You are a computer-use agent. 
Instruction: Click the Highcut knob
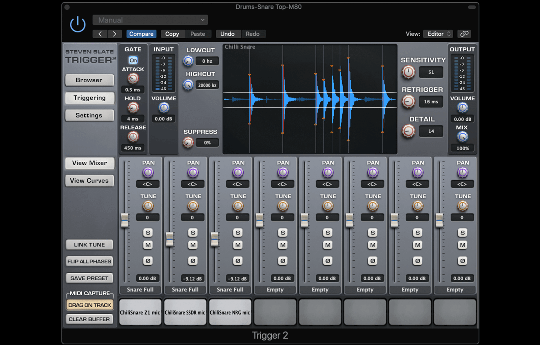[188, 85]
